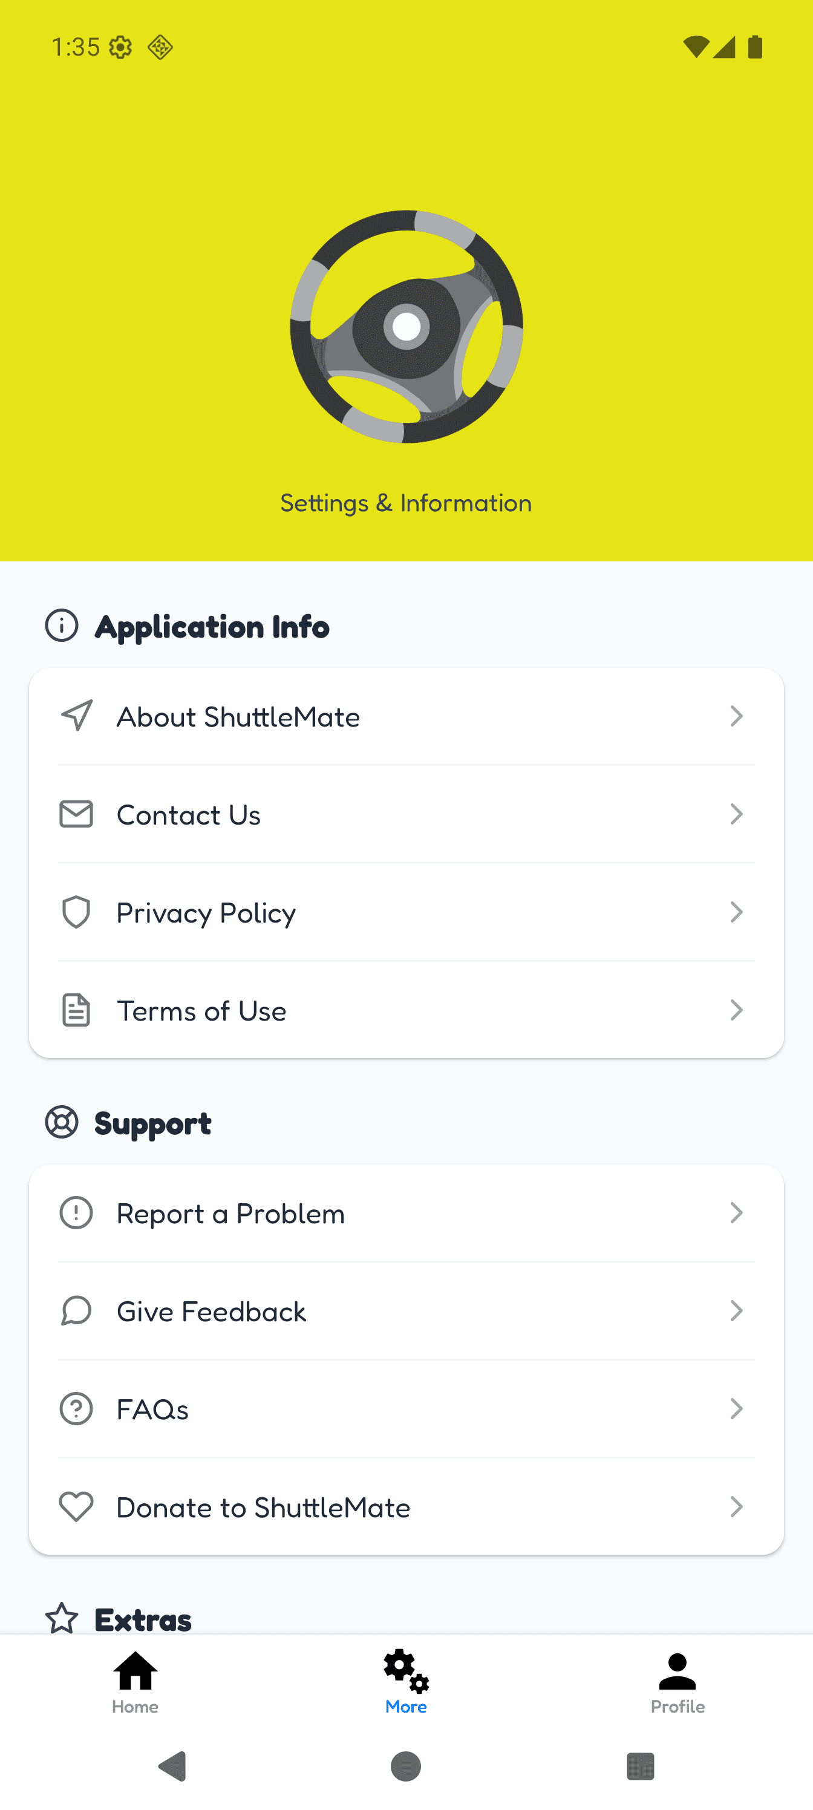
Task: Tap the Android back navigation button
Action: click(x=172, y=1766)
